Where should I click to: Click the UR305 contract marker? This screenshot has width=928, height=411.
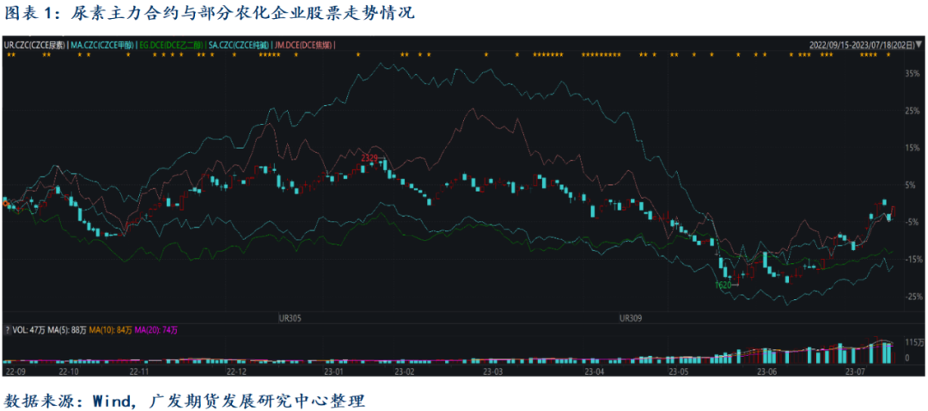tap(290, 318)
